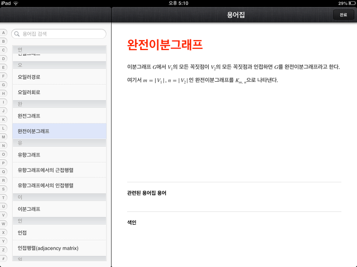Viewport: 357px width, 267px height.
Task: Tap the battery indicator in status bar
Action: (x=352, y=3)
